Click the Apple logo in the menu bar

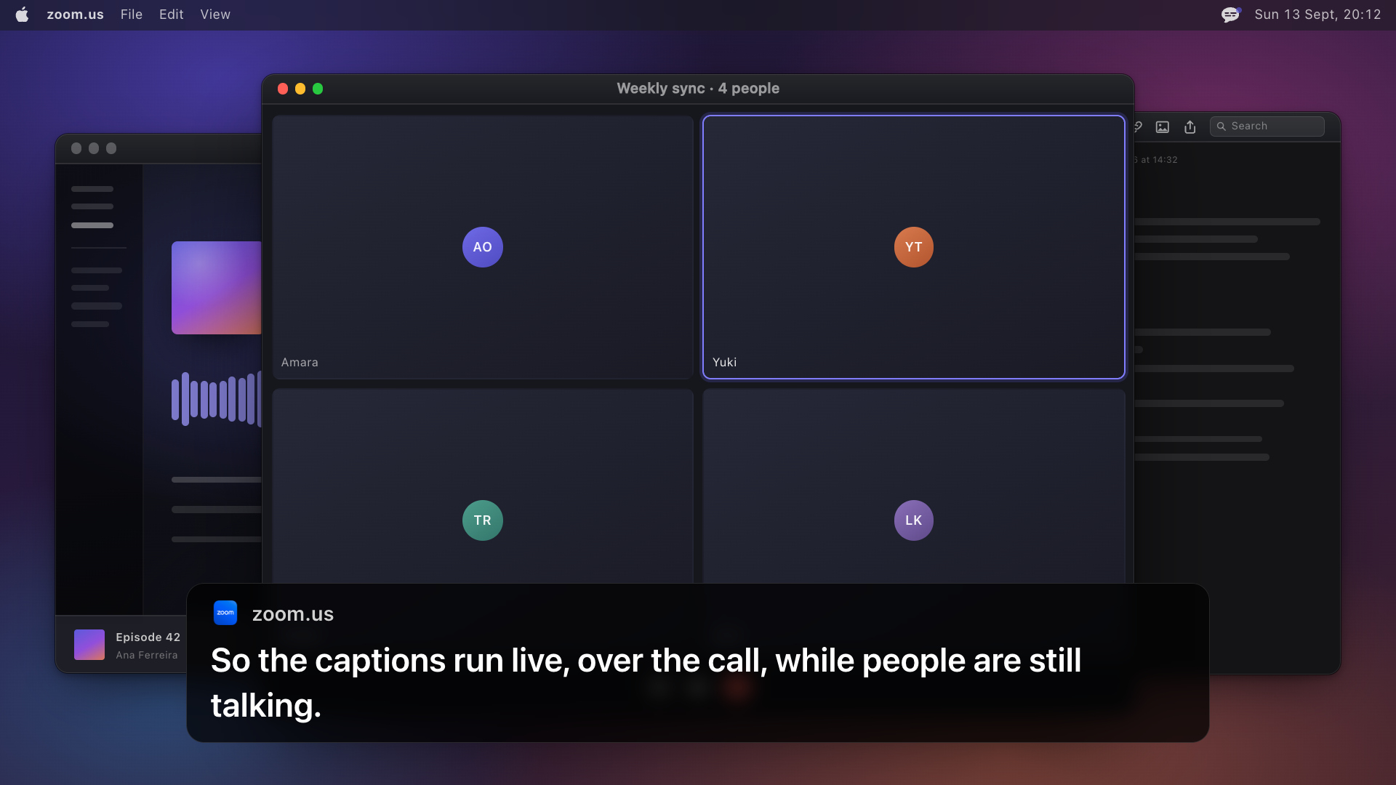(x=23, y=15)
